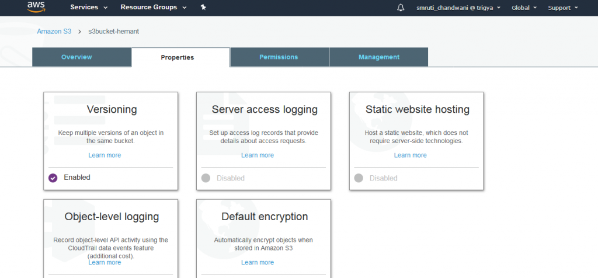The height and width of the screenshot is (278, 598).
Task: Click the gray Disabled circle under Server access logging
Action: 206,178
